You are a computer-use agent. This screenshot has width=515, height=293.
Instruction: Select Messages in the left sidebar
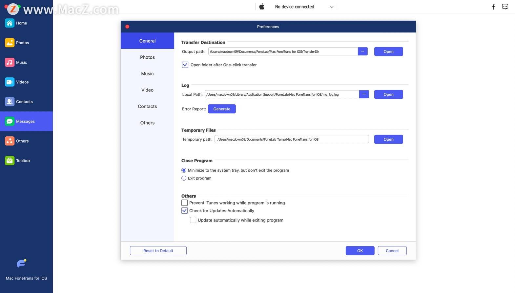26,121
